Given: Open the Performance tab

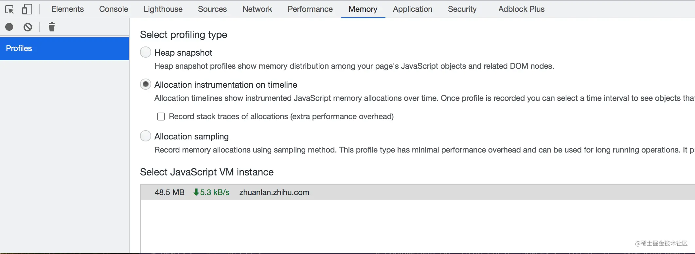Looking at the screenshot, I should pos(310,9).
